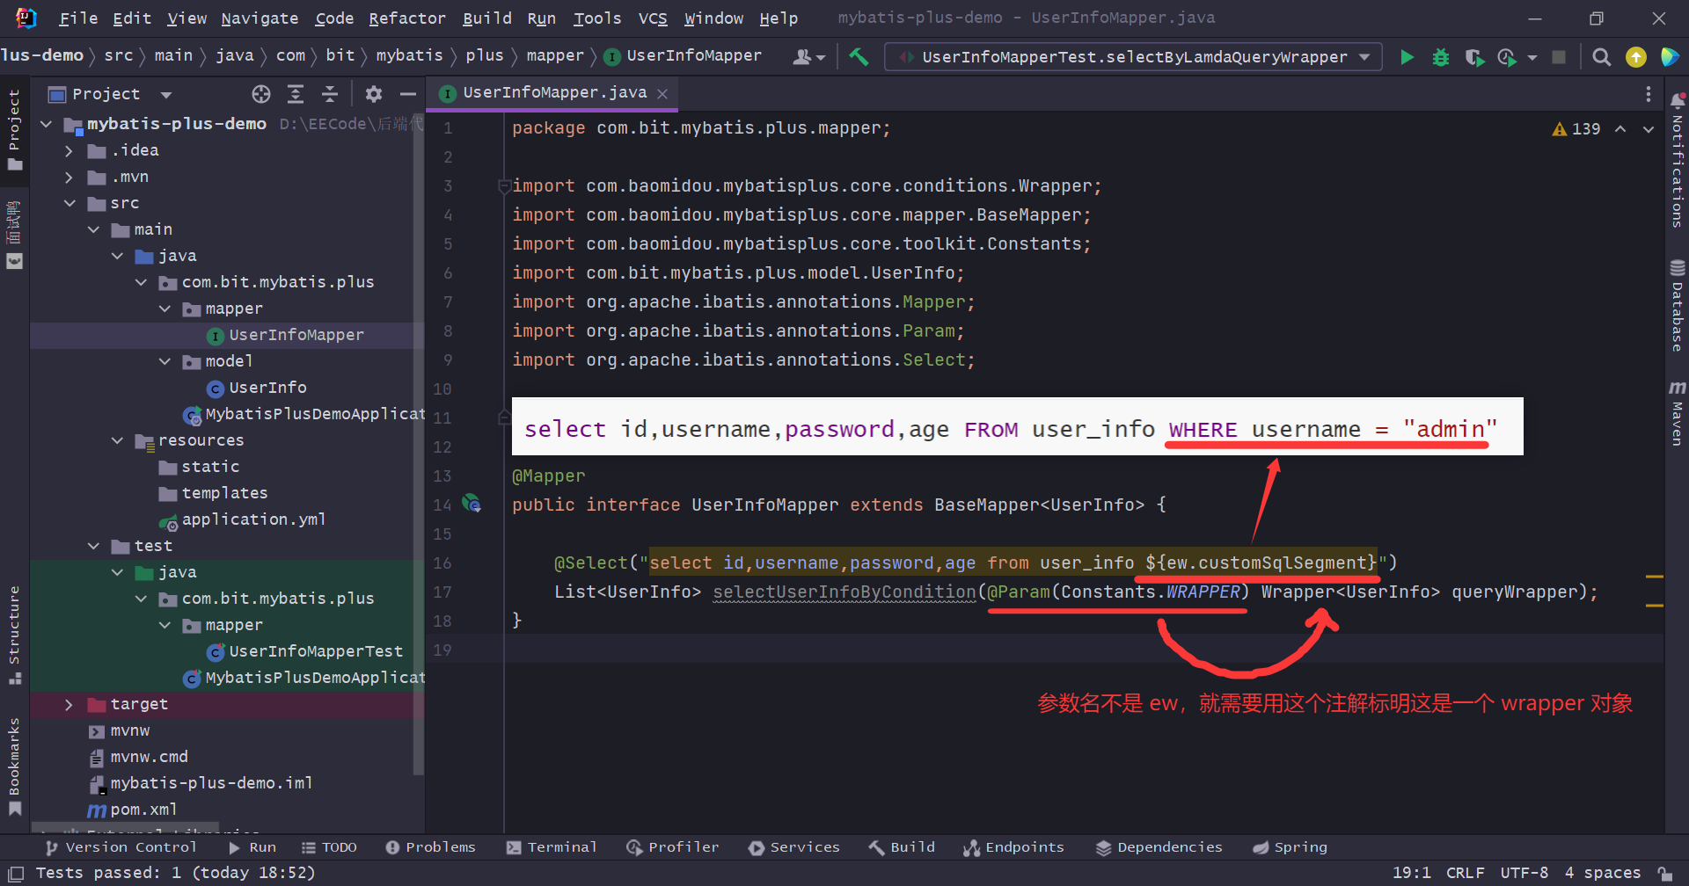Click CRLF line separator in status bar
Screen dimensions: 1689x886
(x=1465, y=873)
